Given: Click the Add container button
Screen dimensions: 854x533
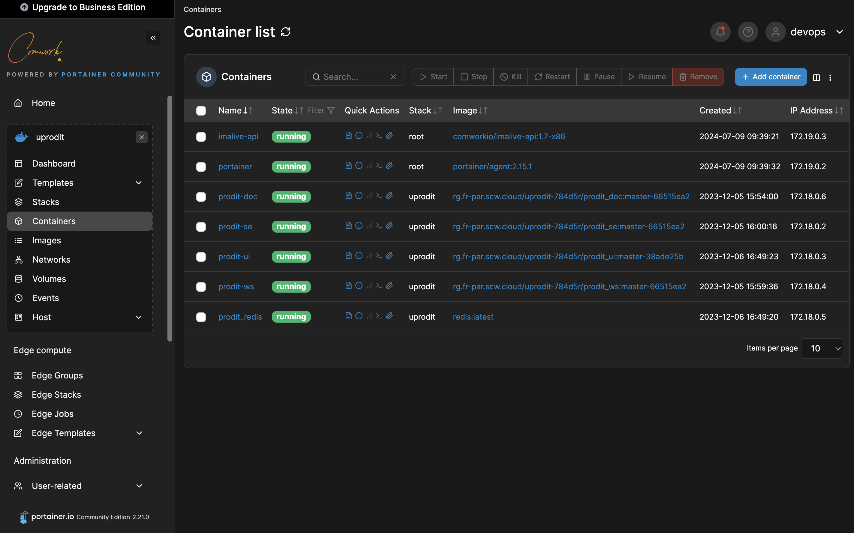Looking at the screenshot, I should click(x=771, y=77).
